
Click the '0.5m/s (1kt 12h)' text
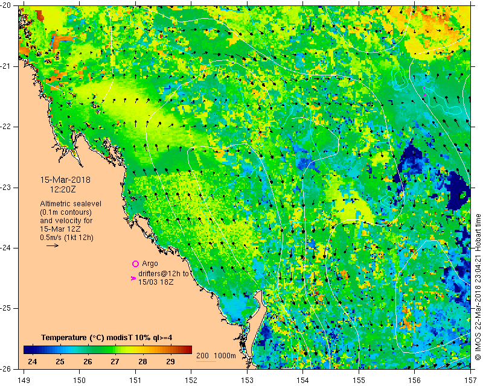67,238
